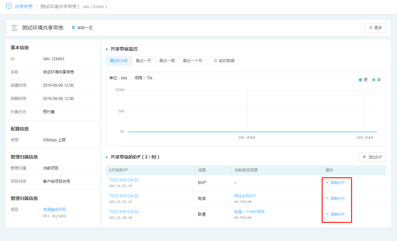This screenshot has width=397, height=241.
Task: Click the X icon for TEST-EIP-CN-01 removal
Action: [327, 182]
